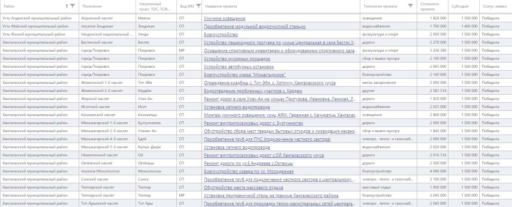Open the filter icon for Типология проекта column
Image resolution: width=512 pixels, height=207 pixels.
[411, 6]
